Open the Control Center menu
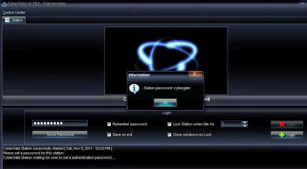This screenshot has height=169, width=307. tap(14, 12)
